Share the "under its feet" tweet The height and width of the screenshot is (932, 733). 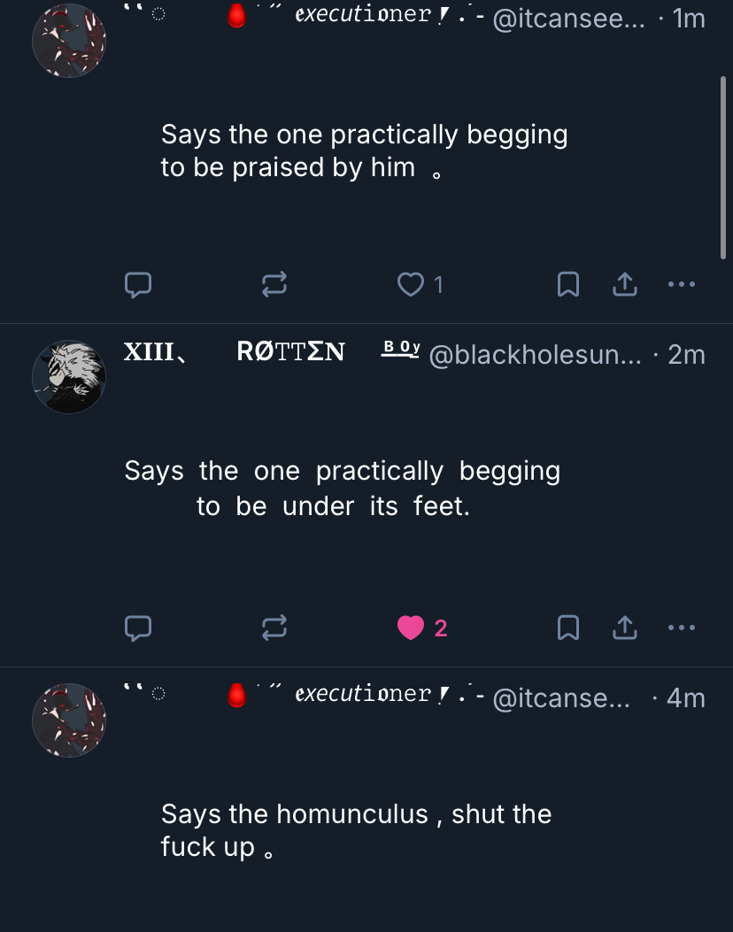[x=625, y=628]
